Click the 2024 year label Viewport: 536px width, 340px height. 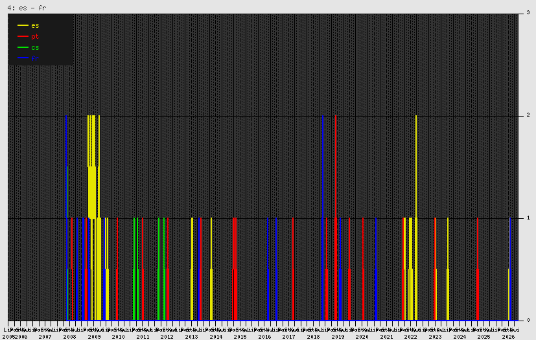point(460,337)
